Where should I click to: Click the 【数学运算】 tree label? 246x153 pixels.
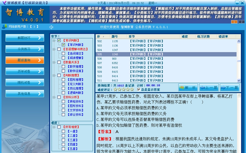[76, 71]
